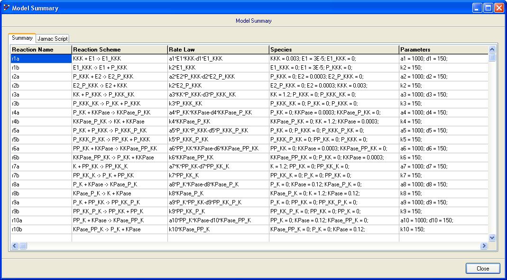Select the r5a reaction row
Image resolution: width=507 pixels, height=280 pixels.
(41, 131)
